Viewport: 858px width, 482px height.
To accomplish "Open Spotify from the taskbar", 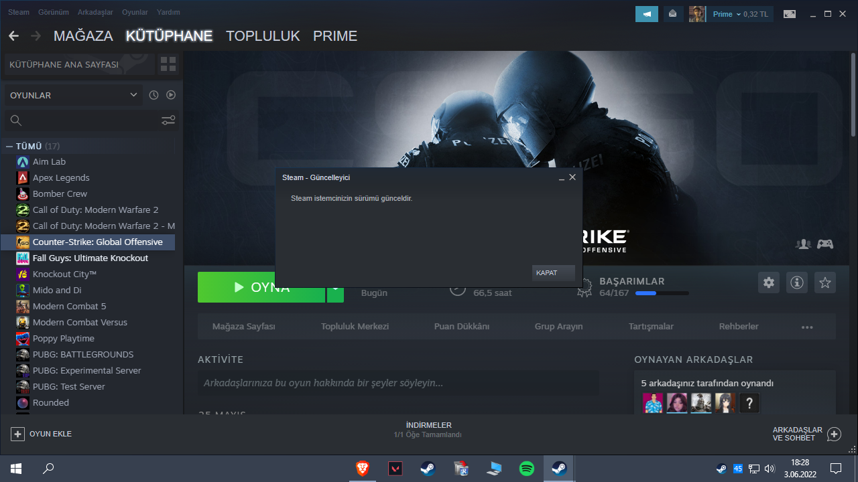I will [x=527, y=469].
